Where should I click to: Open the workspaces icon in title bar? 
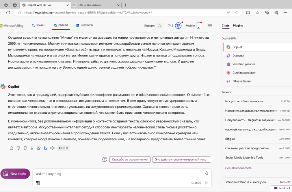tap(6, 5)
